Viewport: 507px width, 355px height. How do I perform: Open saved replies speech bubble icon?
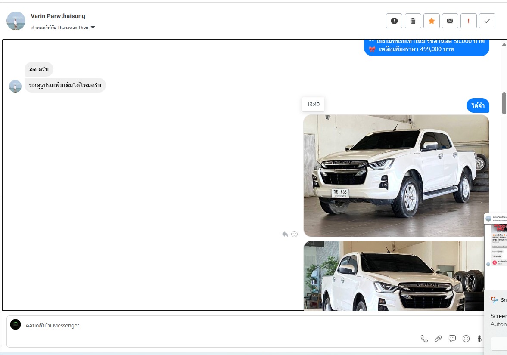452,339
